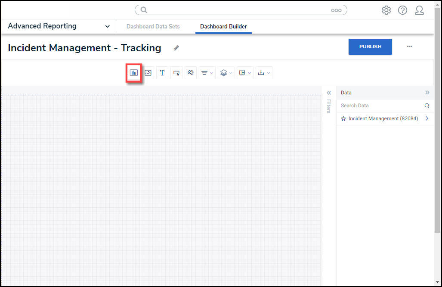Select the Add Image toolbar icon

coord(148,73)
